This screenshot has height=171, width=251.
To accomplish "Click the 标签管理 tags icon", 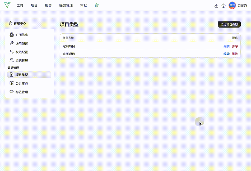I will click(12, 92).
